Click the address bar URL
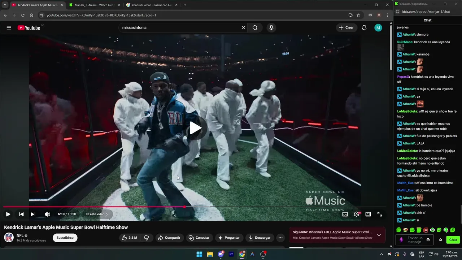This screenshot has height=260, width=462. click(101, 15)
